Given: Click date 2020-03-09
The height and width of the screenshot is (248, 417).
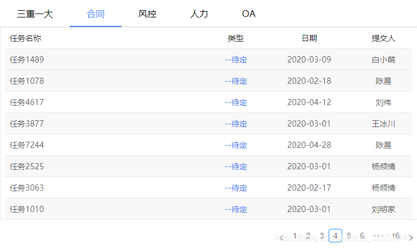Looking at the screenshot, I should tap(309, 60).
